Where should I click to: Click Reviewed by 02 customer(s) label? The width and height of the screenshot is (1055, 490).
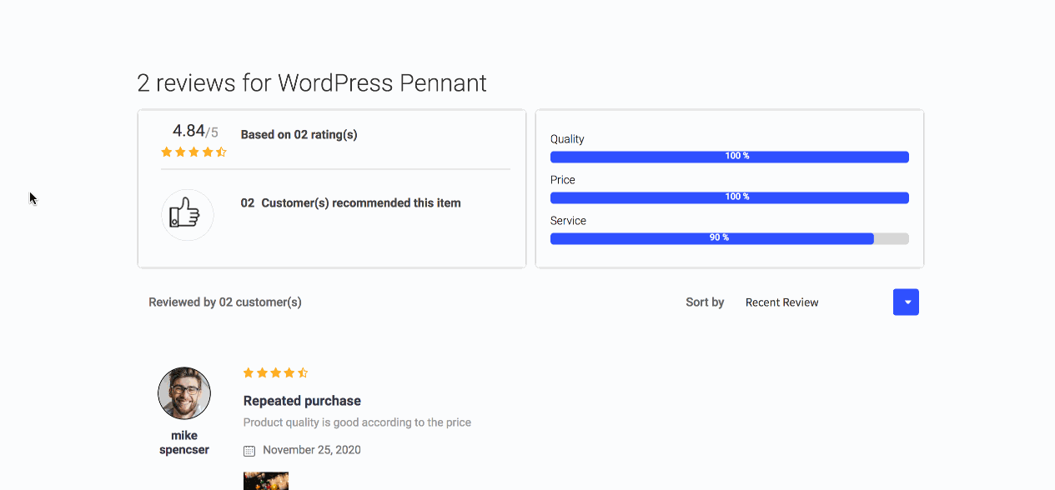(225, 302)
